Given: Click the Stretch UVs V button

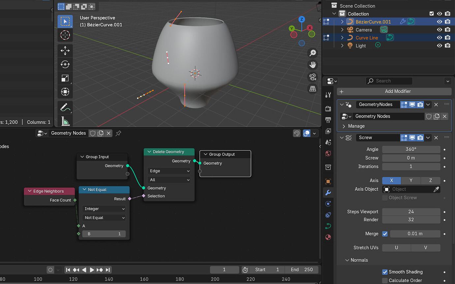Looking at the screenshot, I should (x=426, y=248).
